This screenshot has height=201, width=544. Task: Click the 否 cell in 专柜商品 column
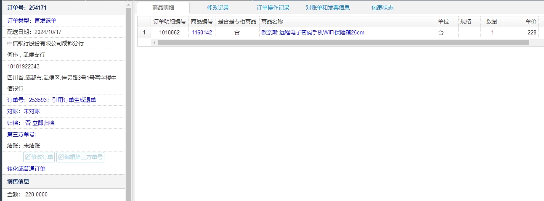click(x=237, y=32)
